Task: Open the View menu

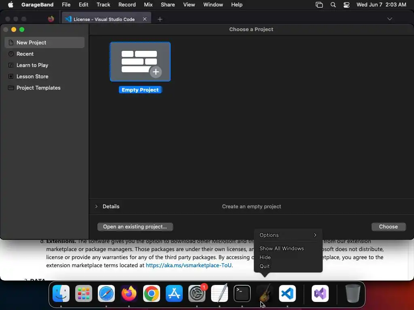Action: click(189, 5)
